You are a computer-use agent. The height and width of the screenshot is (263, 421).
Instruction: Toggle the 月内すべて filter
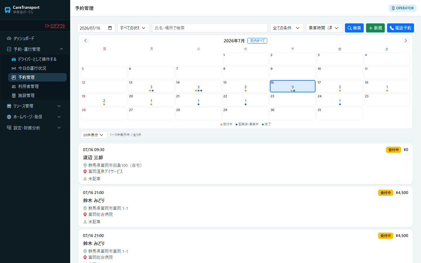coord(257,41)
